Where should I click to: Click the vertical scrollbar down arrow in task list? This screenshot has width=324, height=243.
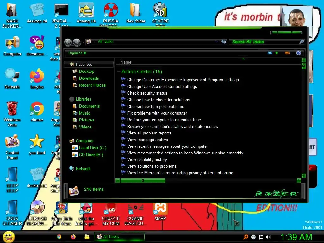(303, 176)
